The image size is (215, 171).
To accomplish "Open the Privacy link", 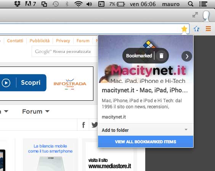I will coord(63,41).
